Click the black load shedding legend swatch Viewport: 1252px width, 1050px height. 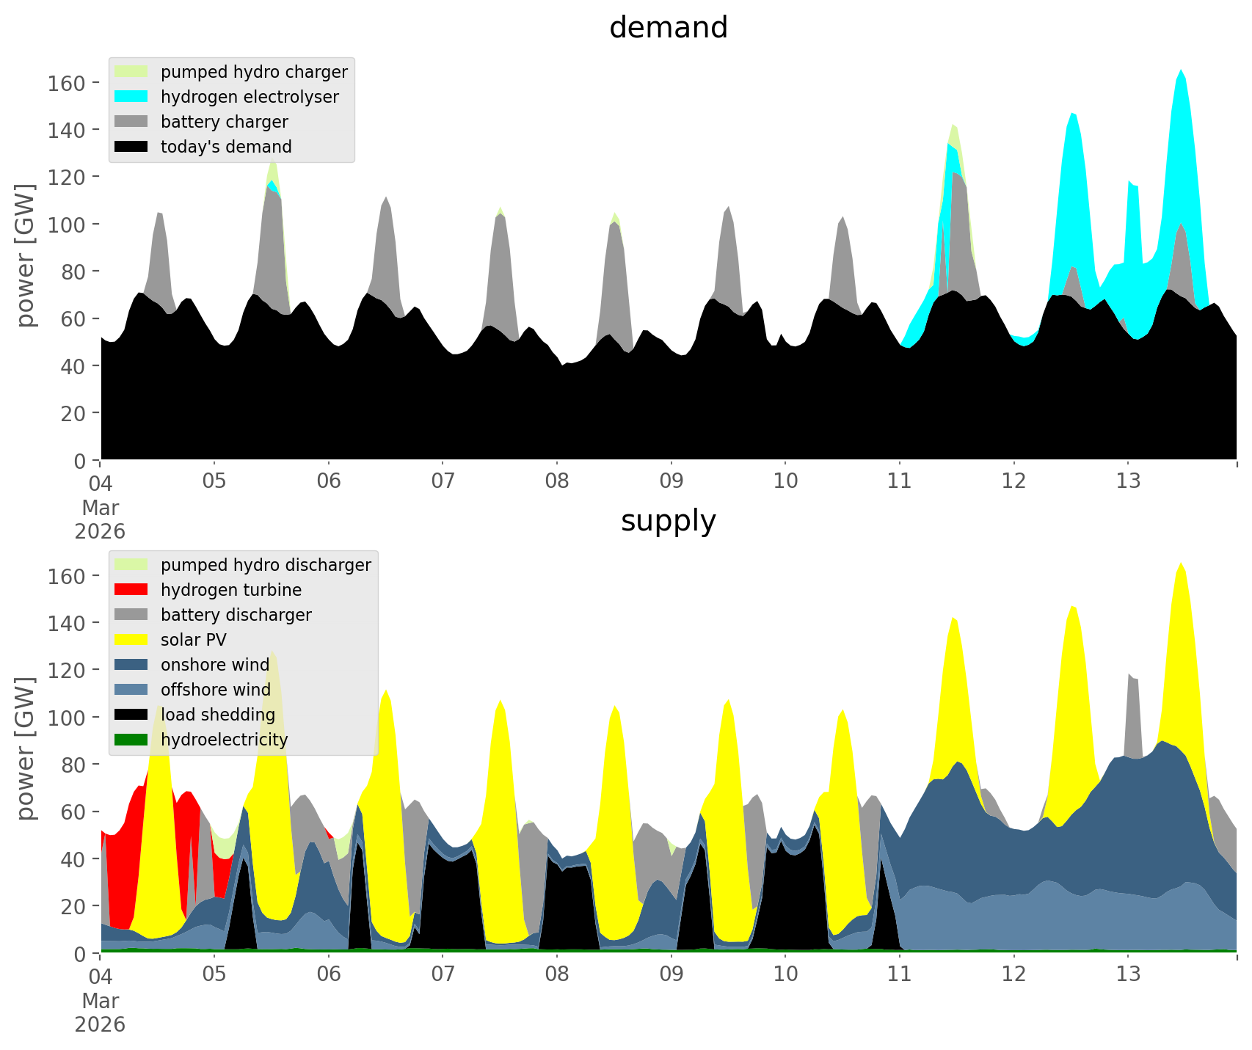[x=131, y=715]
